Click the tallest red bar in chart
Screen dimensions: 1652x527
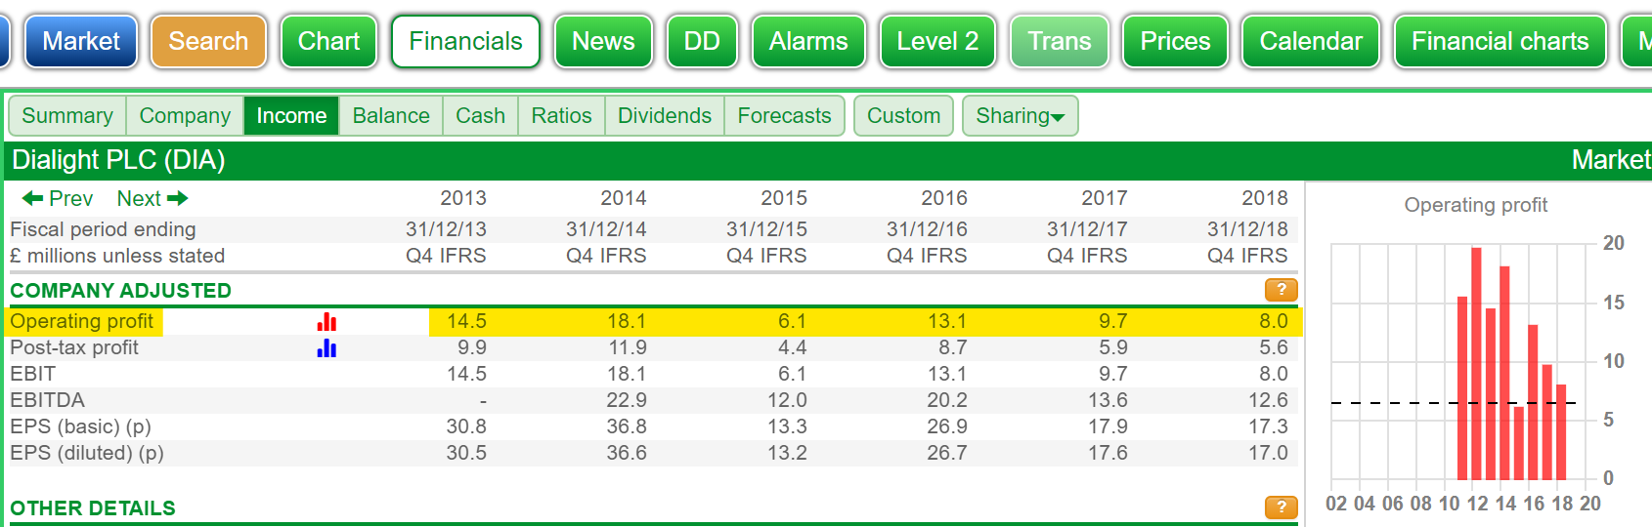pyautogui.click(x=1476, y=364)
